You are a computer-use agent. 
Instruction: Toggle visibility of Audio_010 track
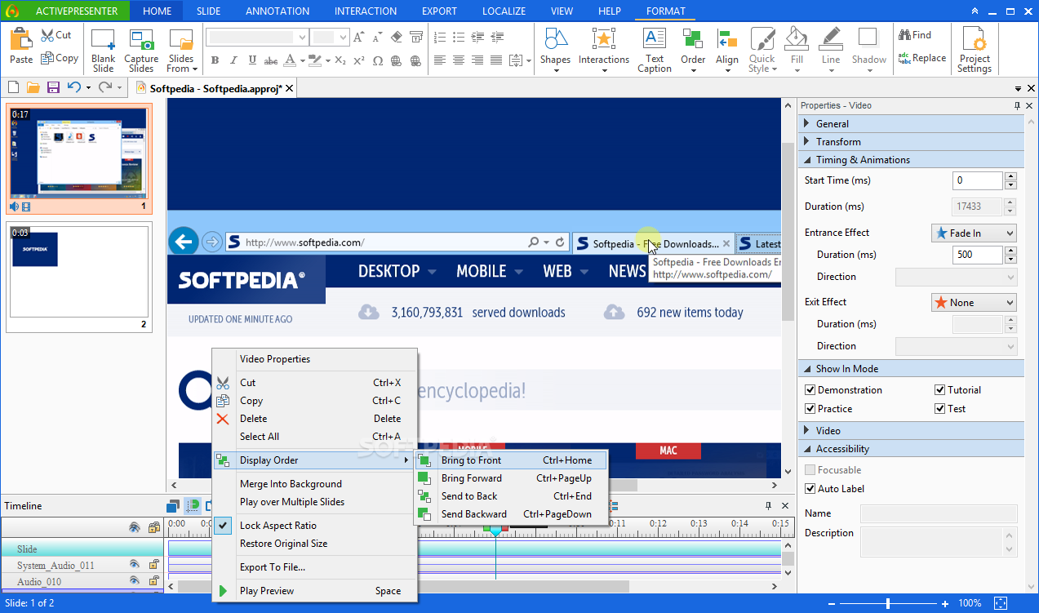135,581
